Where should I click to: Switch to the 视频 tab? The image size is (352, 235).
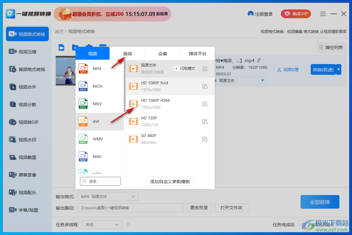pyautogui.click(x=93, y=53)
